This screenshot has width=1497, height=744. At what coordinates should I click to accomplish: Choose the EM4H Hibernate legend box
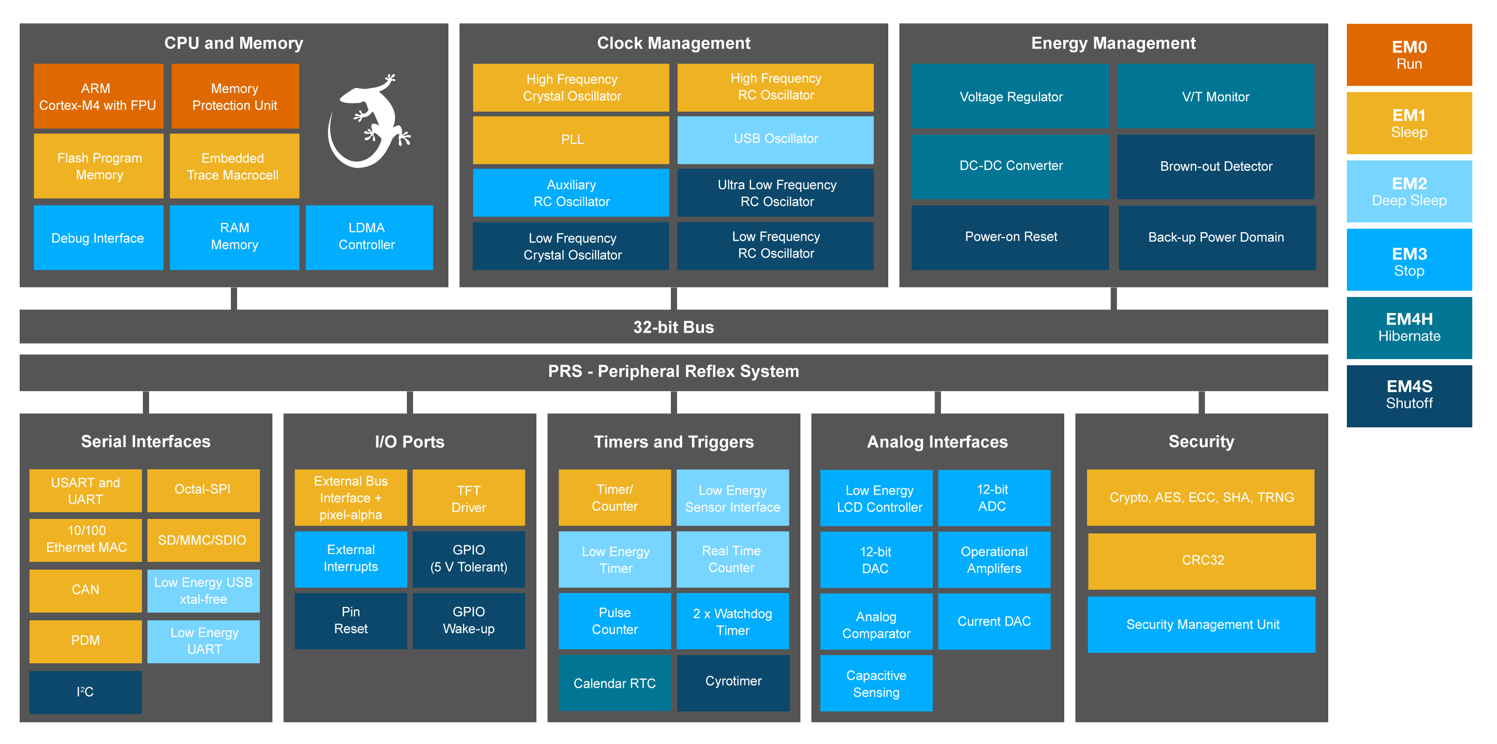coord(1408,328)
